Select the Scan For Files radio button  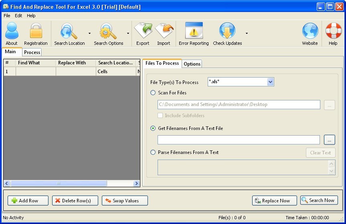click(x=153, y=93)
